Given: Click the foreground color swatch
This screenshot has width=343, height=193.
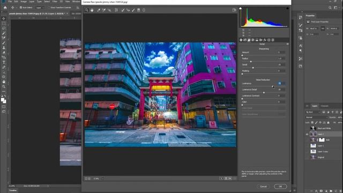Looking at the screenshot, I should pos(2,100).
